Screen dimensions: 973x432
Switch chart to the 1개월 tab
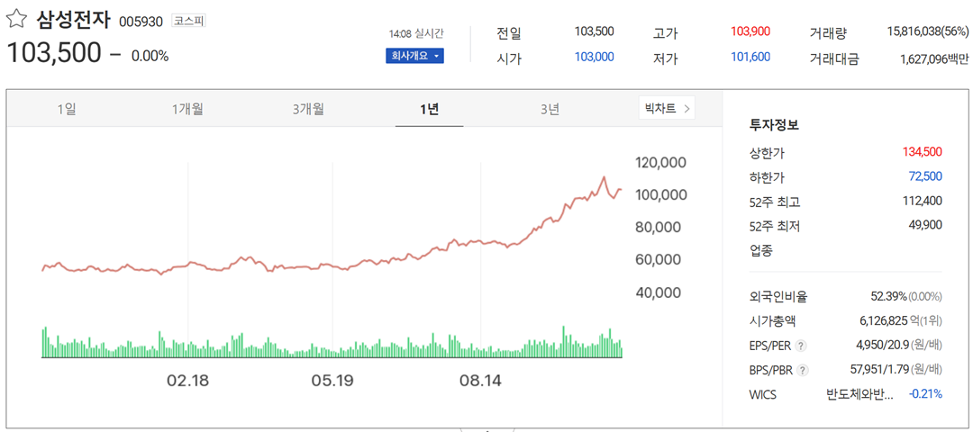187,110
